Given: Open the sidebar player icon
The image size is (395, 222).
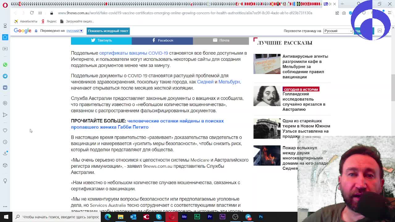Looking at the screenshot, I should point(5,103).
